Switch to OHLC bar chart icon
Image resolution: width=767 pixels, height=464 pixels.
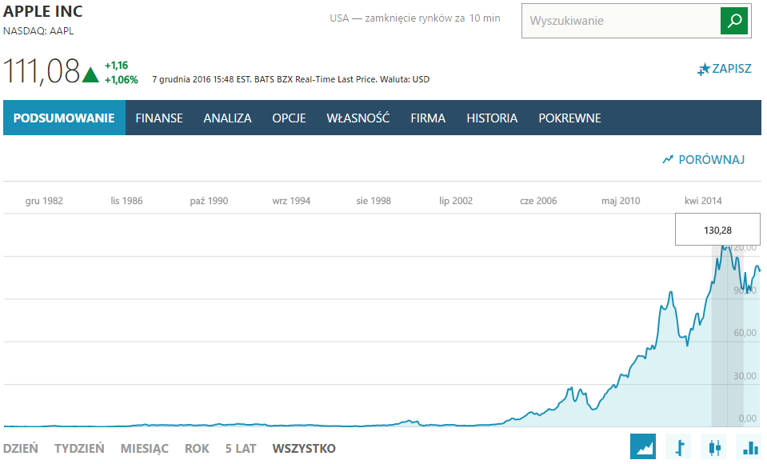coord(679,446)
